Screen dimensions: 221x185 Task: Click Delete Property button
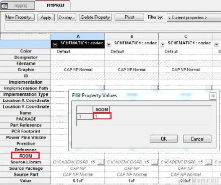pyautogui.click(x=95, y=17)
